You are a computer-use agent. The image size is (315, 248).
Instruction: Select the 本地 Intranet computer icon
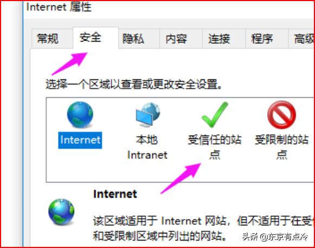(148, 115)
